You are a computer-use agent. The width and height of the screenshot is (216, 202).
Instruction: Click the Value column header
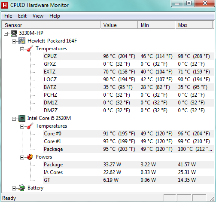(x=119, y=25)
